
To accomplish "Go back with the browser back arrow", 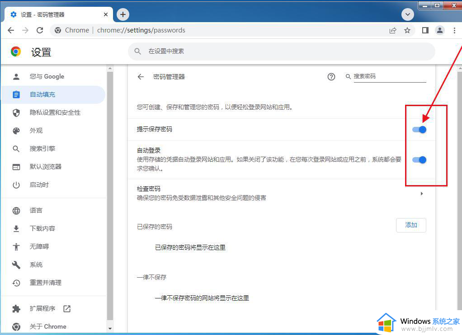I will click(x=11, y=30).
